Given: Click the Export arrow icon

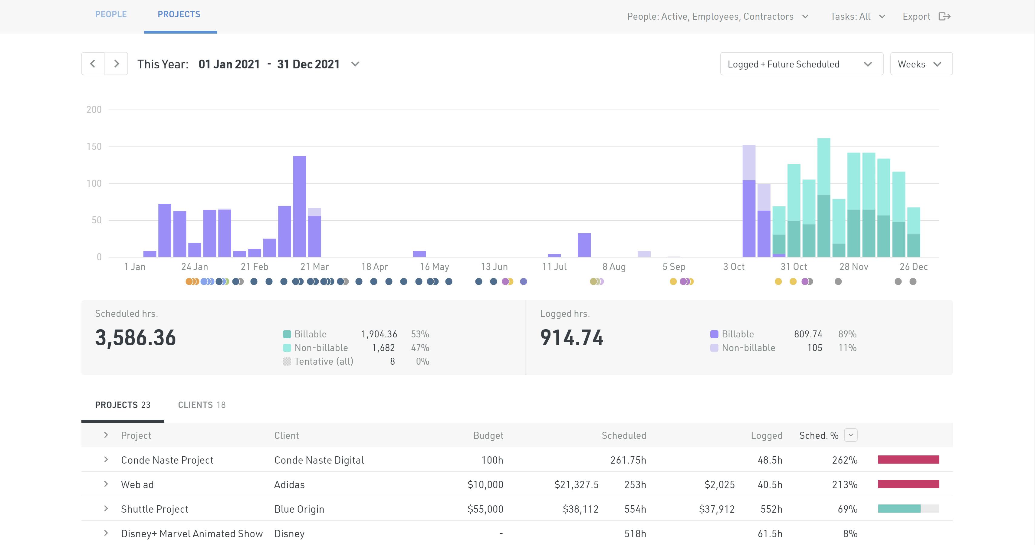Looking at the screenshot, I should coord(944,16).
